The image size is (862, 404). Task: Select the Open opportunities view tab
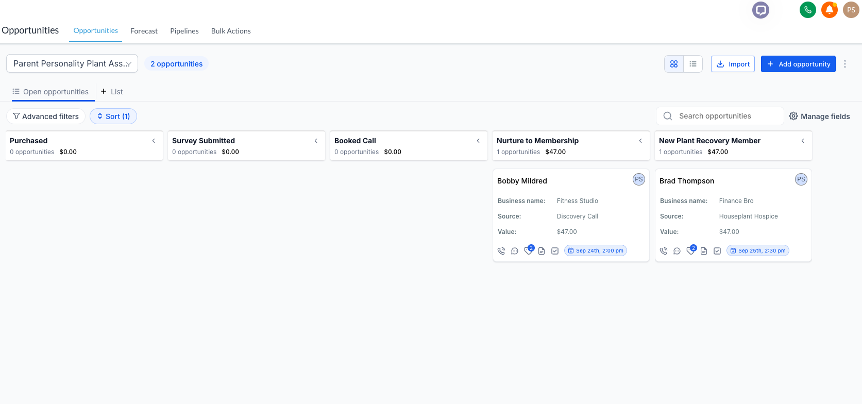click(50, 92)
